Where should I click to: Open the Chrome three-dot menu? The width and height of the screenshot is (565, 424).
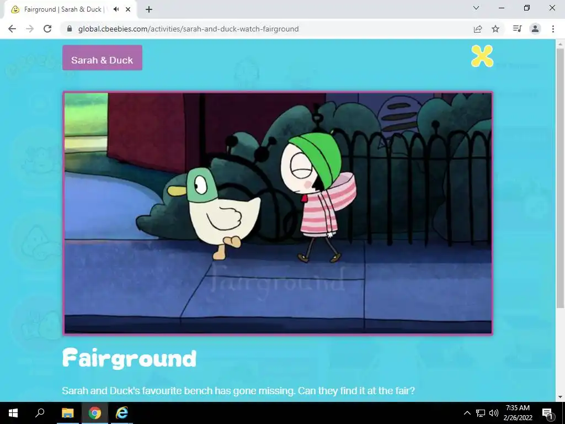[x=553, y=29]
